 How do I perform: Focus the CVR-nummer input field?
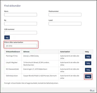tap(21, 33)
